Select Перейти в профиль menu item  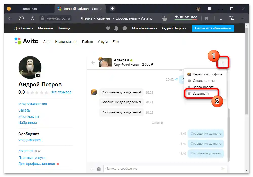[x=205, y=74]
